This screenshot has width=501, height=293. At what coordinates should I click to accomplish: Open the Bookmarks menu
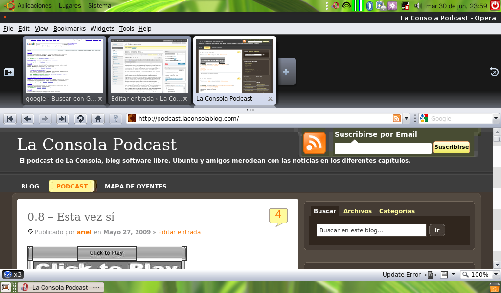[69, 29]
